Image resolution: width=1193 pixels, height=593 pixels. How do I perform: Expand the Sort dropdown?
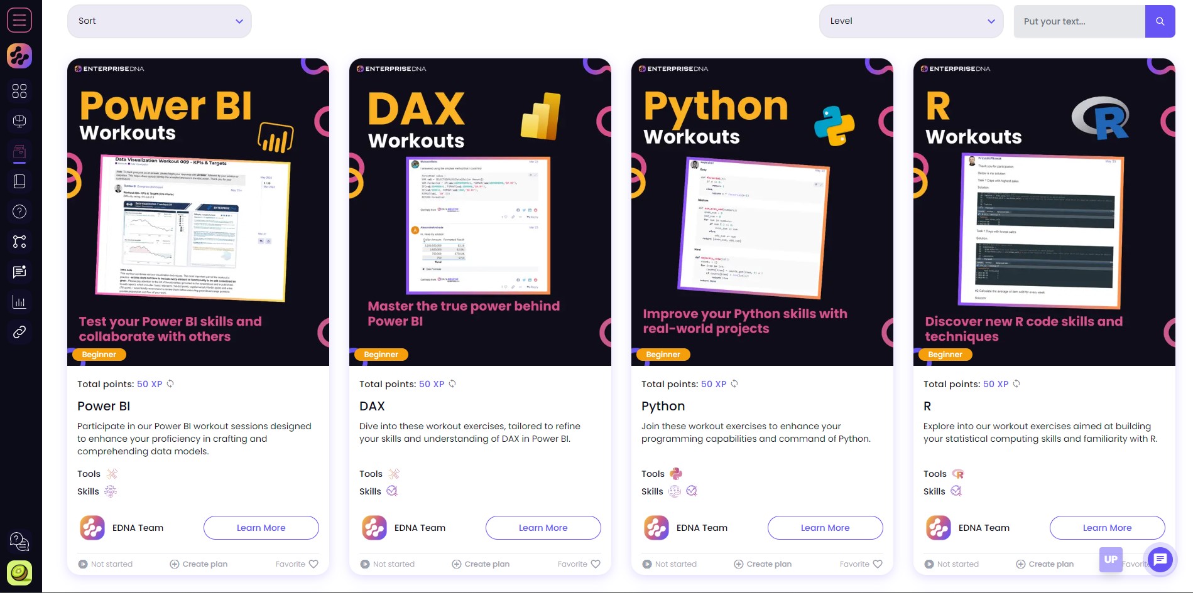coord(160,21)
